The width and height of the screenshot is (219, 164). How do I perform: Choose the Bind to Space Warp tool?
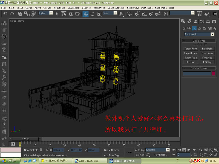(34, 14)
